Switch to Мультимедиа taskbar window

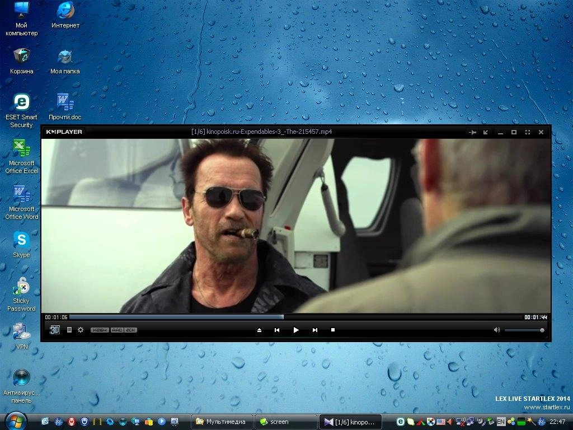coord(223,422)
